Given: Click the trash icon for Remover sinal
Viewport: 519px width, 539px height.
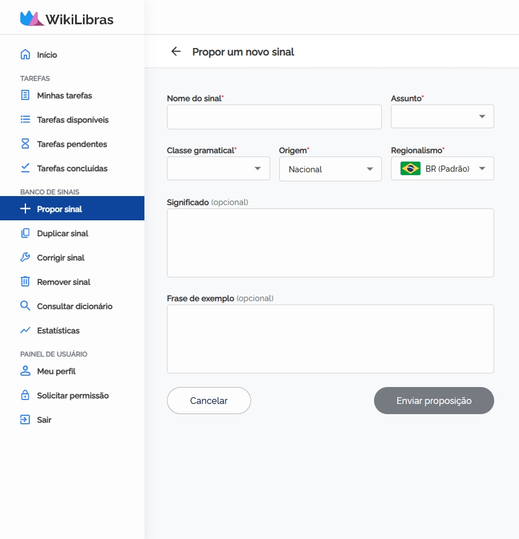Looking at the screenshot, I should [25, 282].
